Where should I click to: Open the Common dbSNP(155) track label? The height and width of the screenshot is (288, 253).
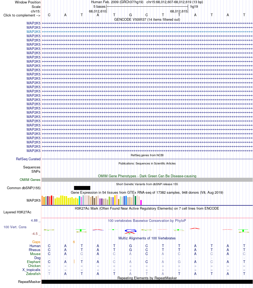24,188
